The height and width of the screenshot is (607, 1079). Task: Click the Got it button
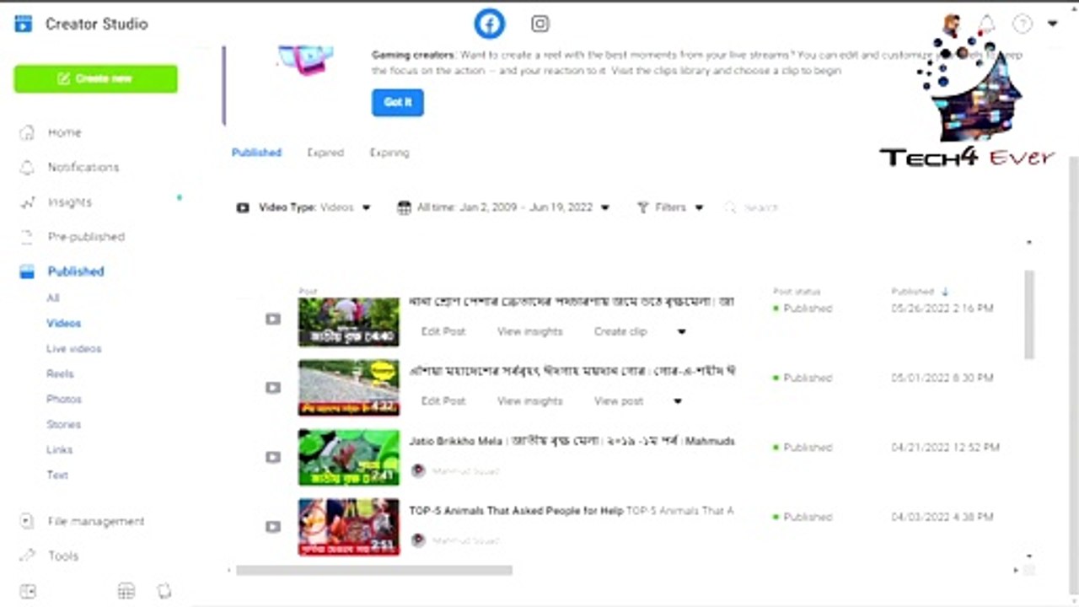point(398,102)
